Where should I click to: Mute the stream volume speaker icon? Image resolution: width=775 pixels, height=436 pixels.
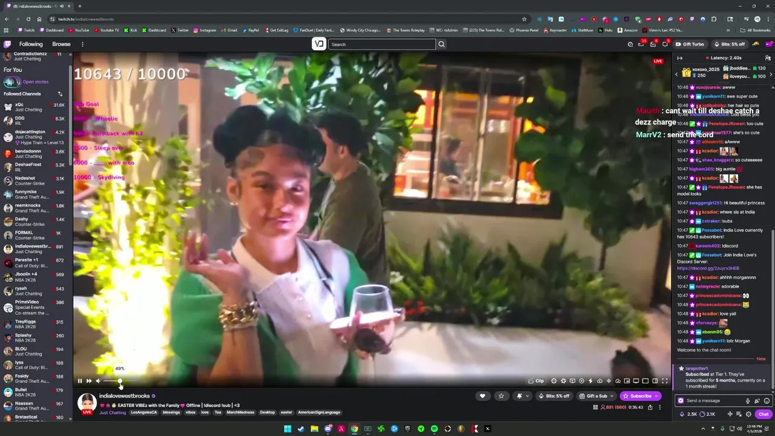pyautogui.click(x=98, y=381)
